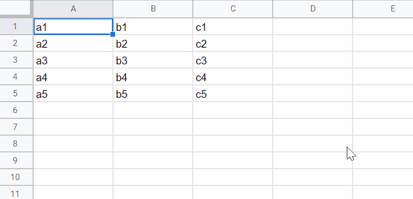Click cell containing c2
Screen dimensions: 413x199
tap(233, 43)
